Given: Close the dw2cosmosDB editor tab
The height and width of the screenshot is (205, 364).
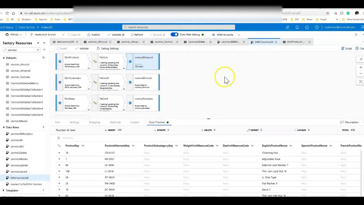Looking at the screenshot, I should coord(77,42).
